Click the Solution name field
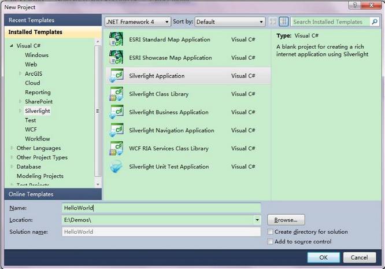Screen dimensions: 385x269 point(161,231)
